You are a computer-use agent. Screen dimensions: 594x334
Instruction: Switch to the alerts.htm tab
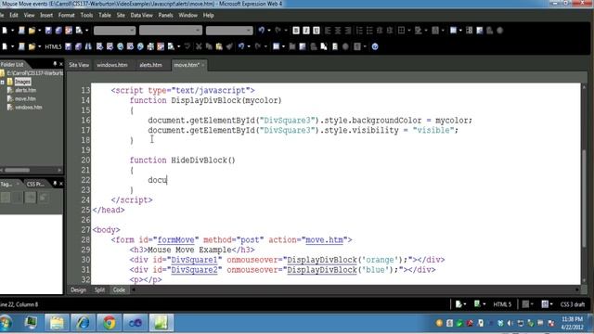[150, 65]
